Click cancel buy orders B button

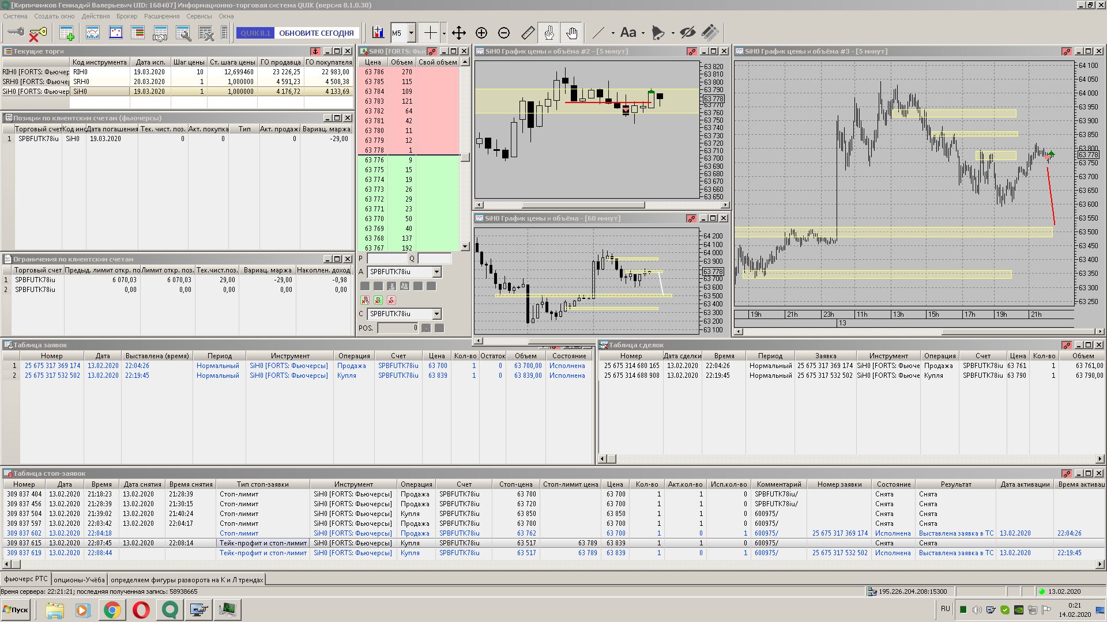tap(378, 300)
